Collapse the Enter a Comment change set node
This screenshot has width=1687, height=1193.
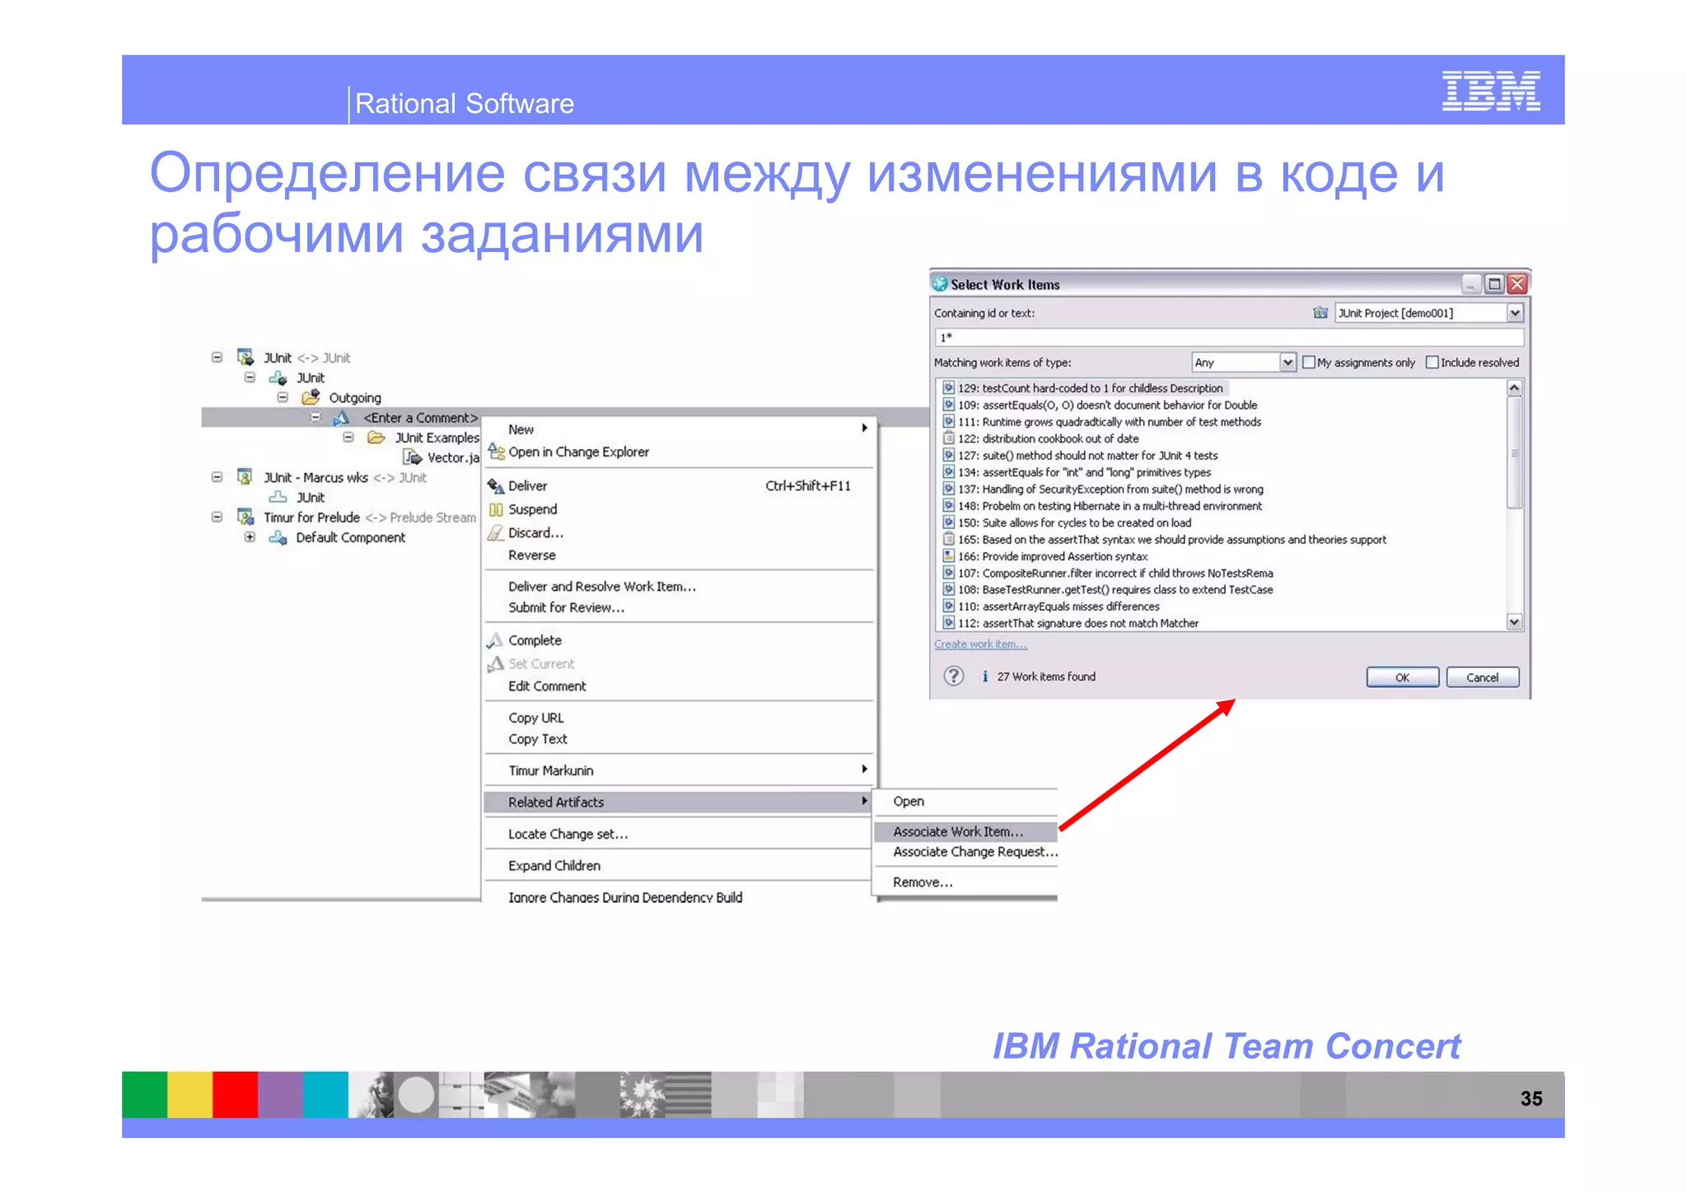(x=315, y=418)
